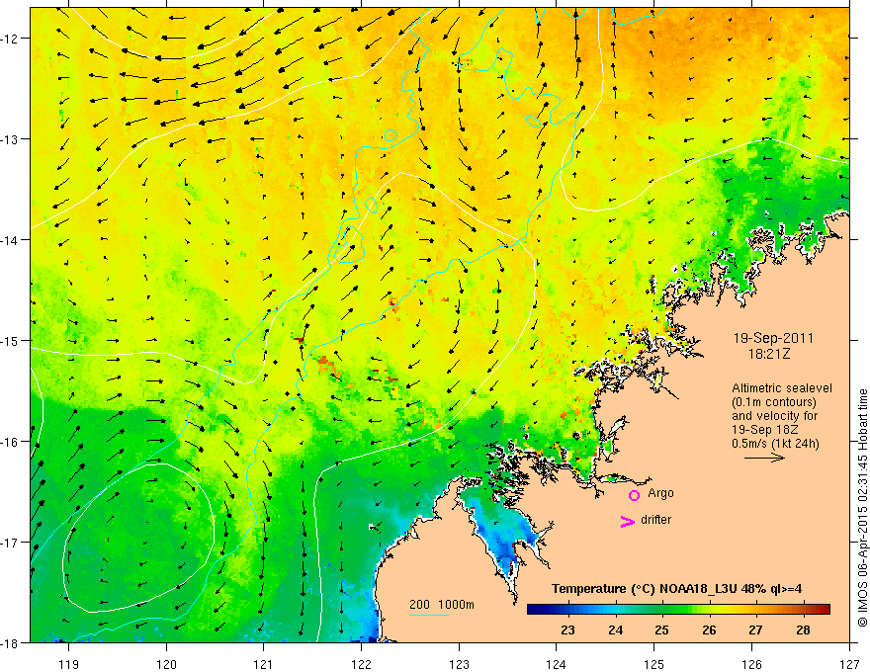Image resolution: width=870 pixels, height=672 pixels.
Task: Click longitude label '120' on axis
Action: coord(166,664)
